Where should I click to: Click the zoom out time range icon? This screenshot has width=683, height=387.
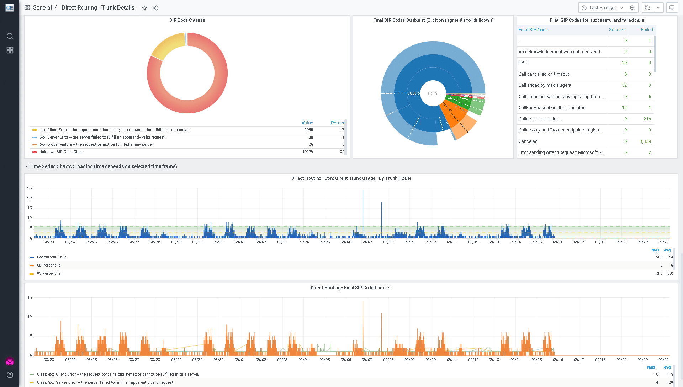pos(632,8)
